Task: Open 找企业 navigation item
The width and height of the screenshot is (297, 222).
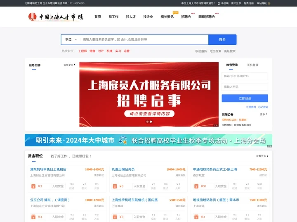Action: [148, 17]
